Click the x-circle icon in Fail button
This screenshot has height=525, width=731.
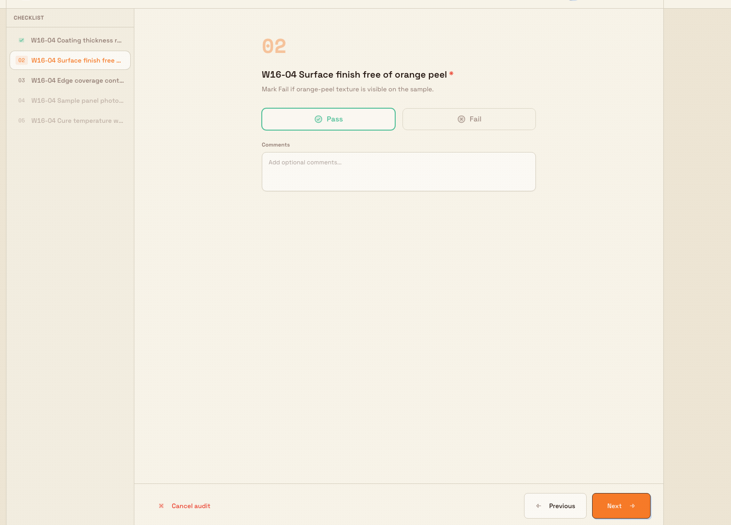click(x=461, y=119)
